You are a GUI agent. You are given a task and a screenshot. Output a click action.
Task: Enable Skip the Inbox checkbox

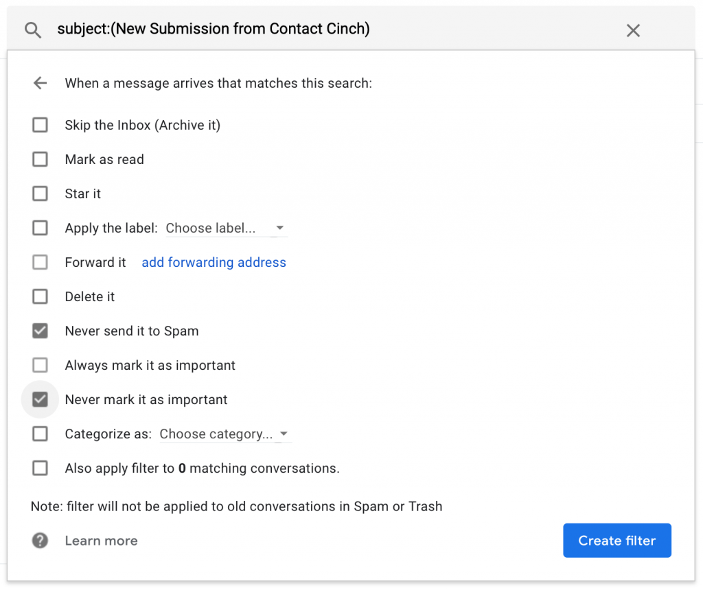41,125
